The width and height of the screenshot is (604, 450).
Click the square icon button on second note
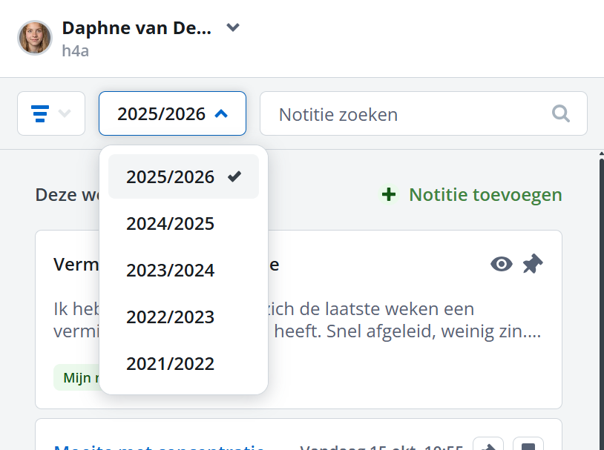pyautogui.click(x=528, y=446)
